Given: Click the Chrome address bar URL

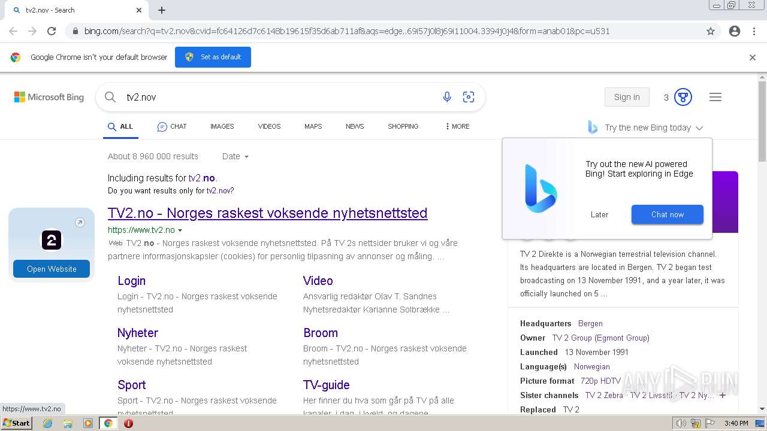Looking at the screenshot, I should (x=346, y=31).
